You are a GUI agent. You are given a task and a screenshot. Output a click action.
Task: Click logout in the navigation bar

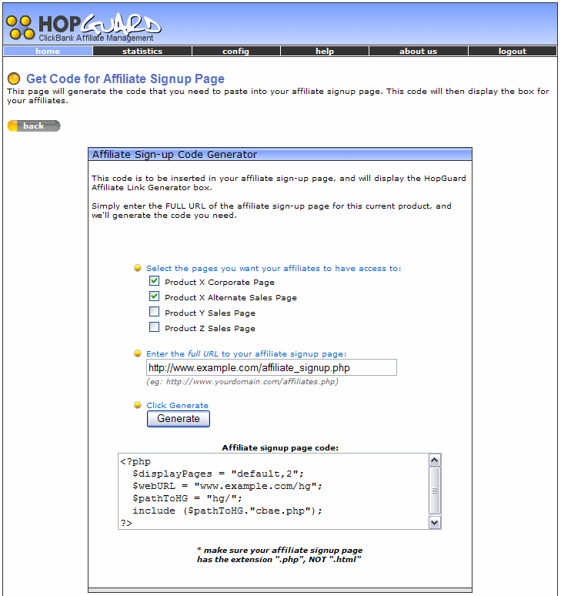pos(513,51)
